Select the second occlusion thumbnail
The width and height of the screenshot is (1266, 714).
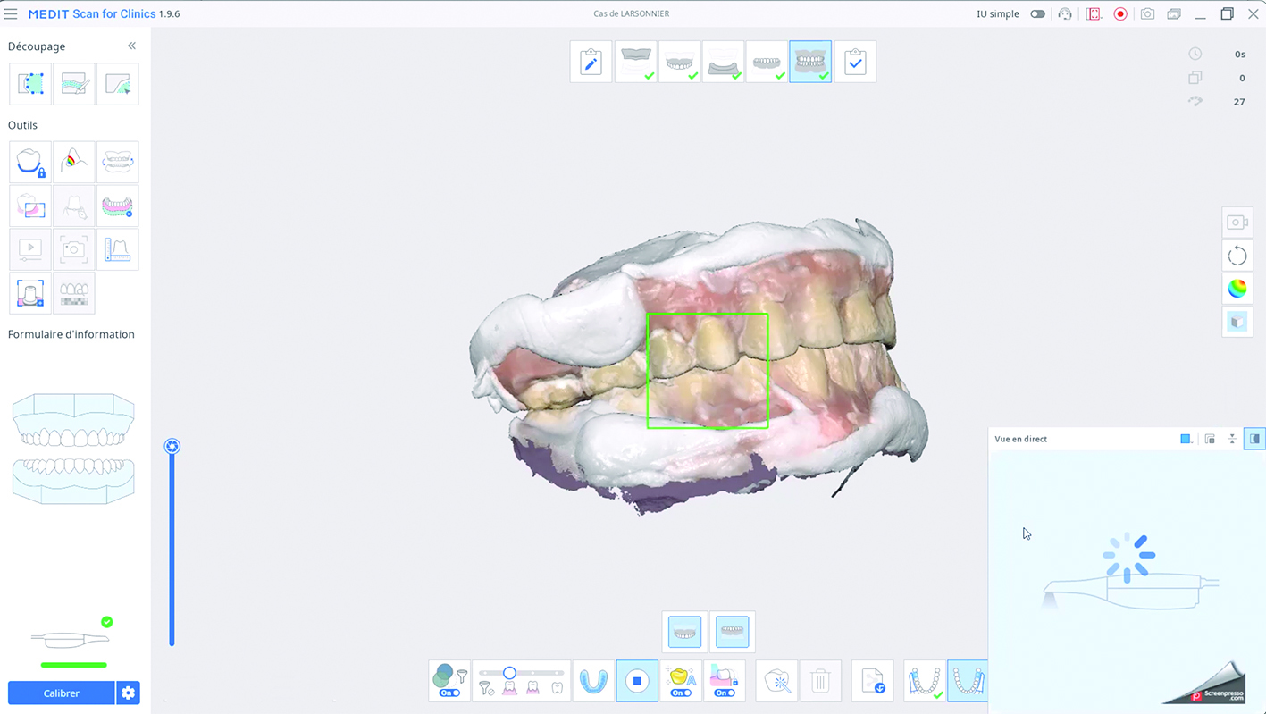click(733, 632)
